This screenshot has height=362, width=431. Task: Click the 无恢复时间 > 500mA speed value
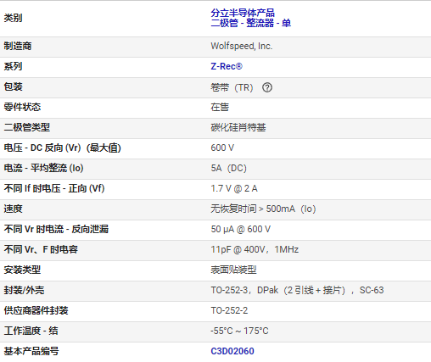pyautogui.click(x=263, y=209)
